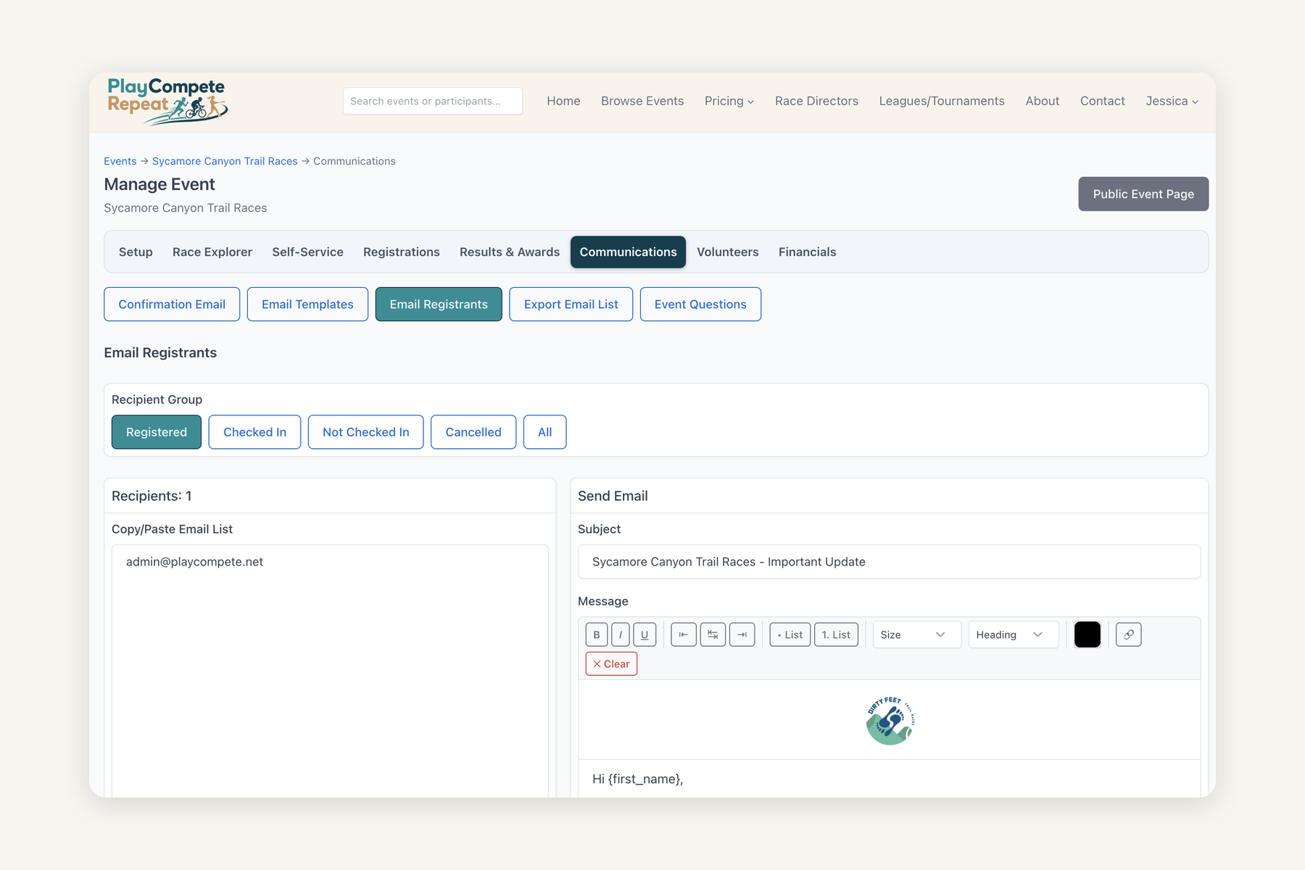The height and width of the screenshot is (870, 1305).
Task: Switch to the Setup tab
Action: click(136, 252)
